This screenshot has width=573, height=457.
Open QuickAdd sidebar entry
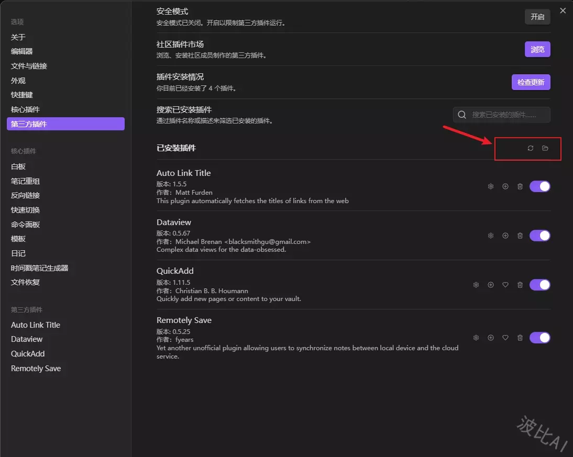(x=66, y=354)
